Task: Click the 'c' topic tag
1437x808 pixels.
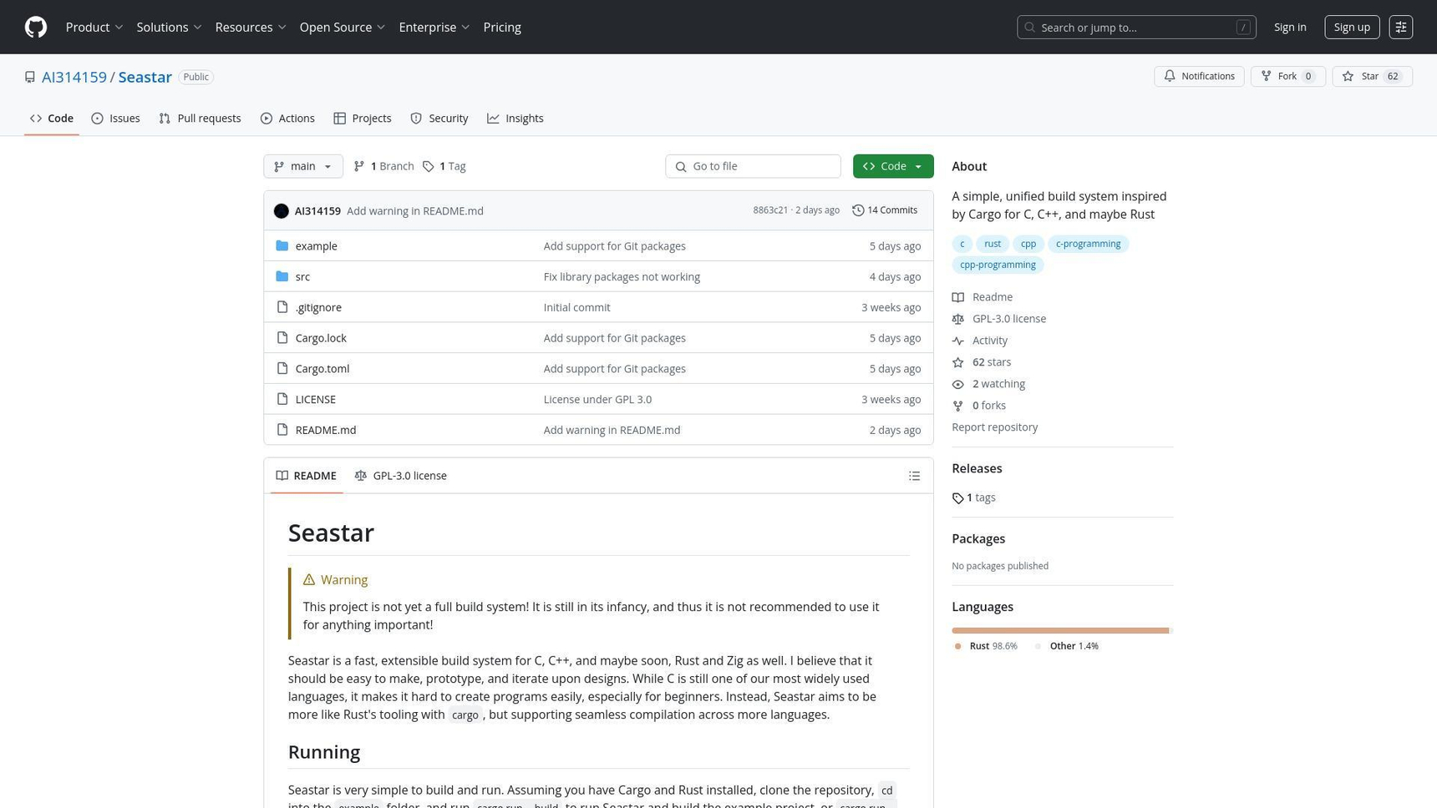Action: (x=962, y=244)
